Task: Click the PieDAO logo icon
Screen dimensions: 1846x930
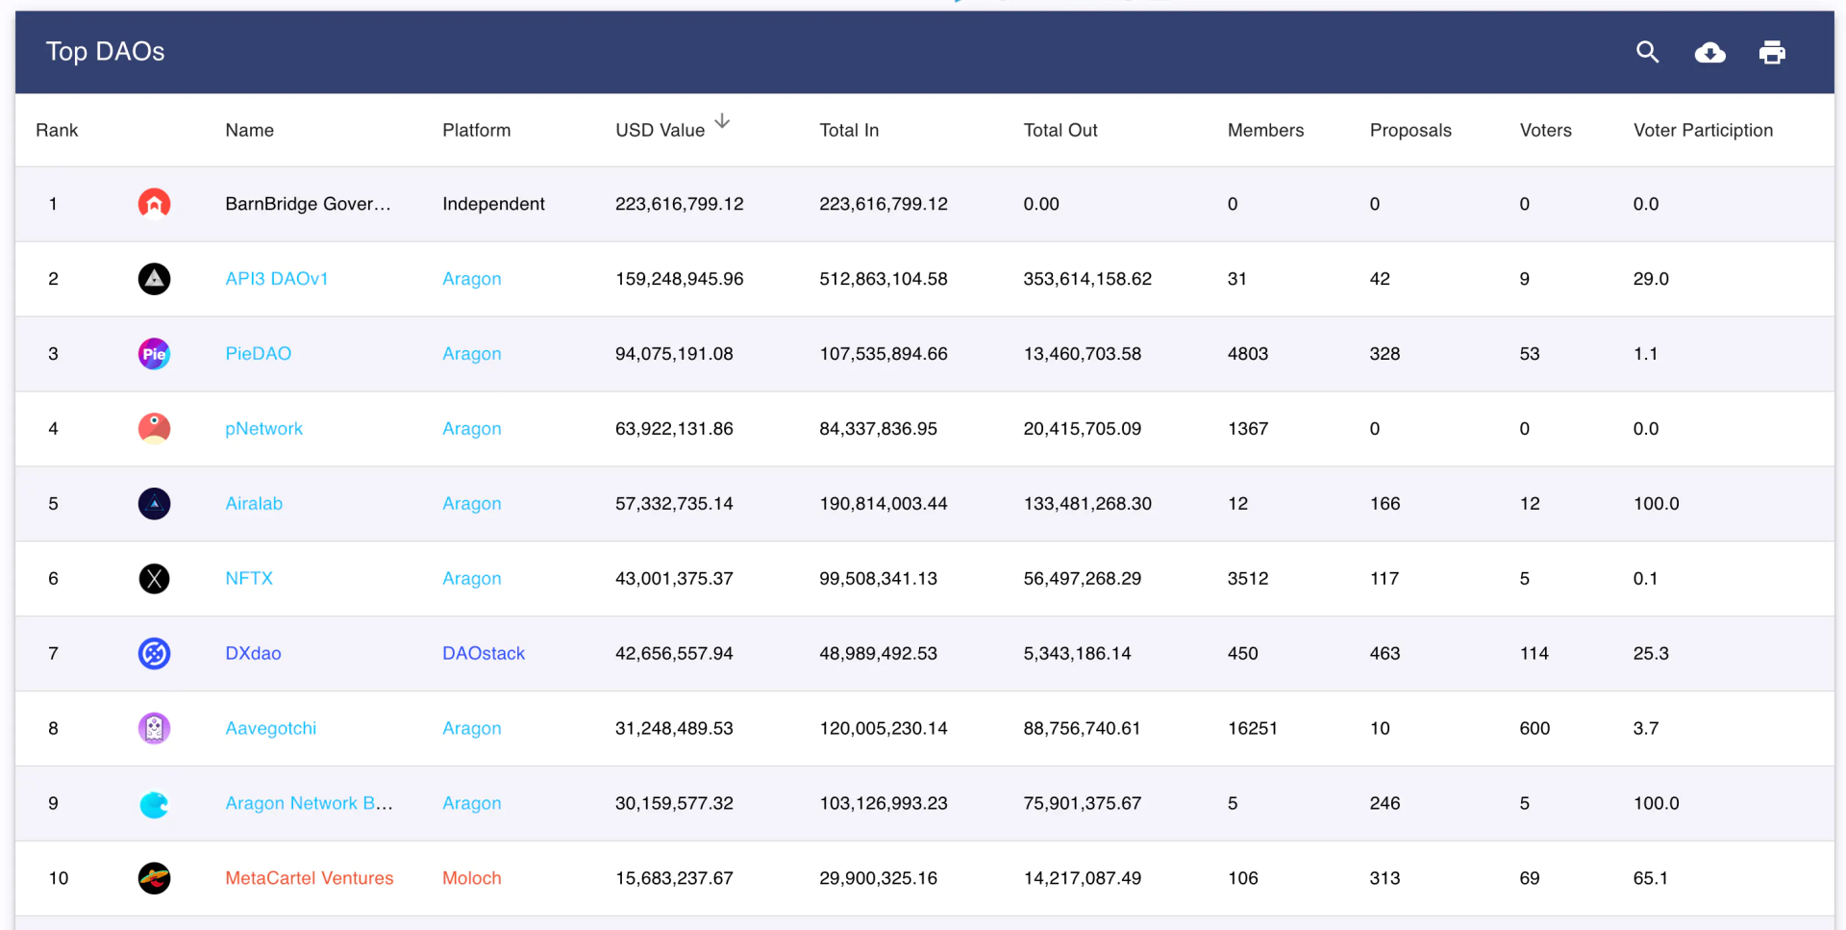Action: tap(154, 354)
